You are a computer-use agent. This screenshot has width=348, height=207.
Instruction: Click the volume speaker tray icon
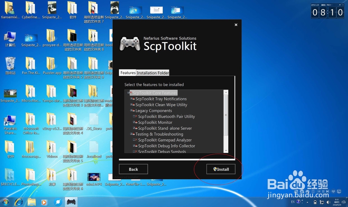tap(328, 202)
